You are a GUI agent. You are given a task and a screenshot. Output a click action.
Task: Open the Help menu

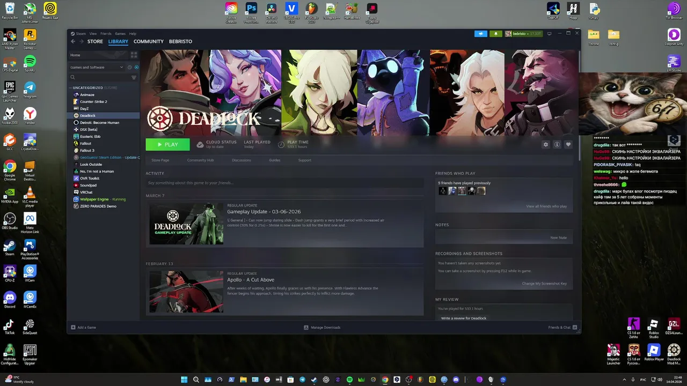(133, 34)
